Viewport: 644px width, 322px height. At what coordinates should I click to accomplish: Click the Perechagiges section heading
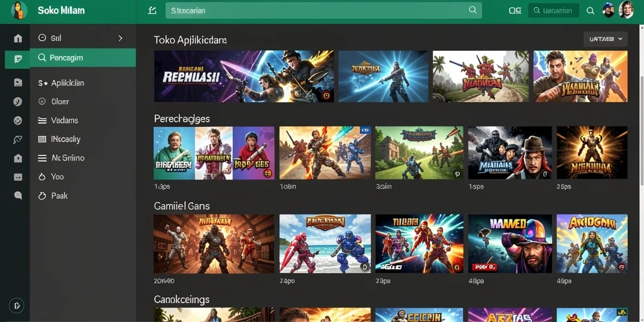pos(182,119)
